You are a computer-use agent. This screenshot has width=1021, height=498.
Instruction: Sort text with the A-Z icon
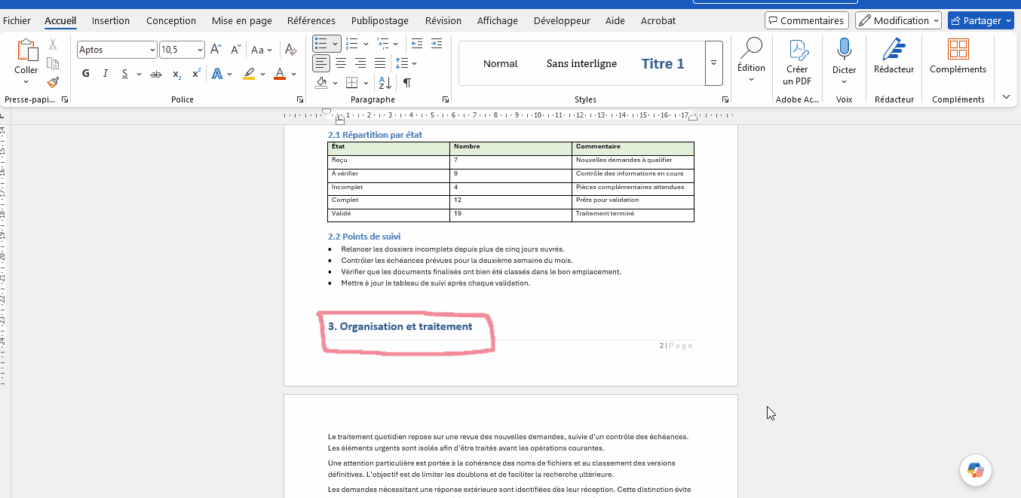384,82
